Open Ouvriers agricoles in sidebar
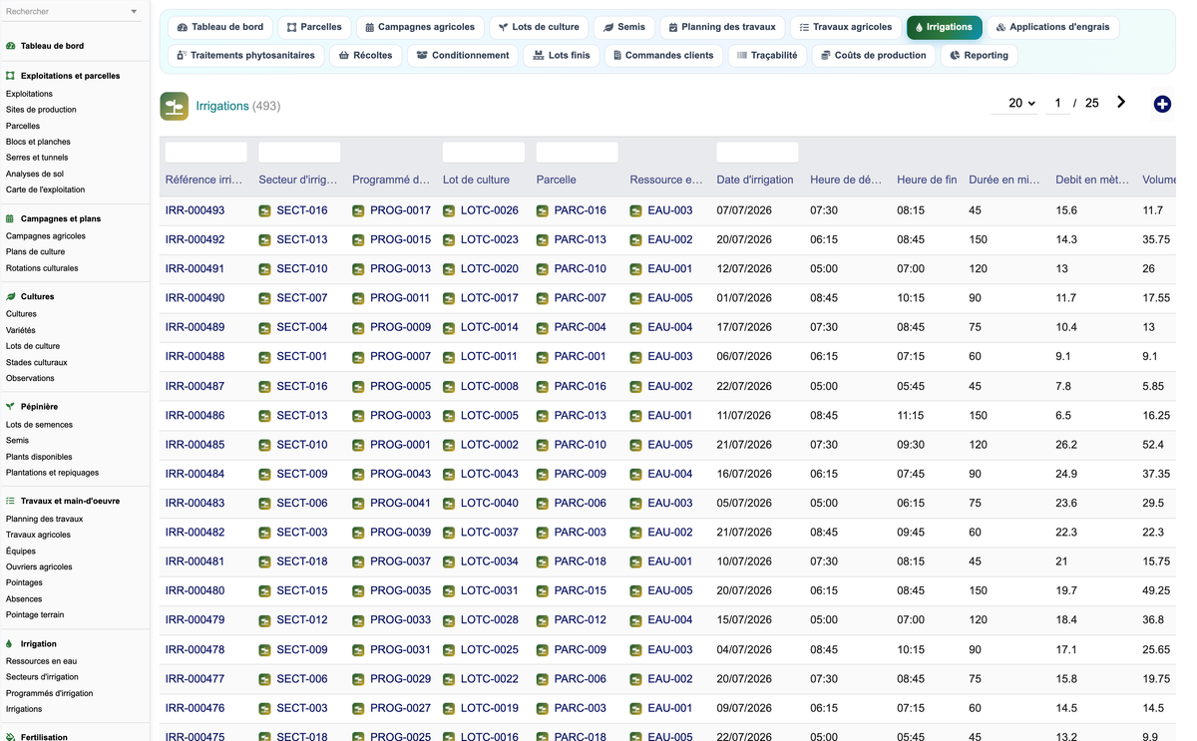 coord(41,566)
